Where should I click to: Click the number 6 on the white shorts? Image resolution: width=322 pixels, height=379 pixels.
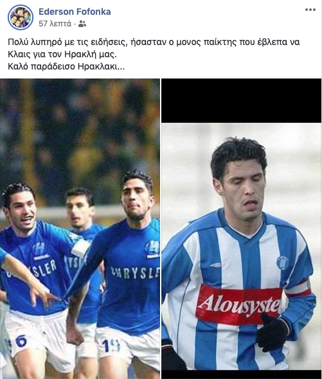(21, 341)
